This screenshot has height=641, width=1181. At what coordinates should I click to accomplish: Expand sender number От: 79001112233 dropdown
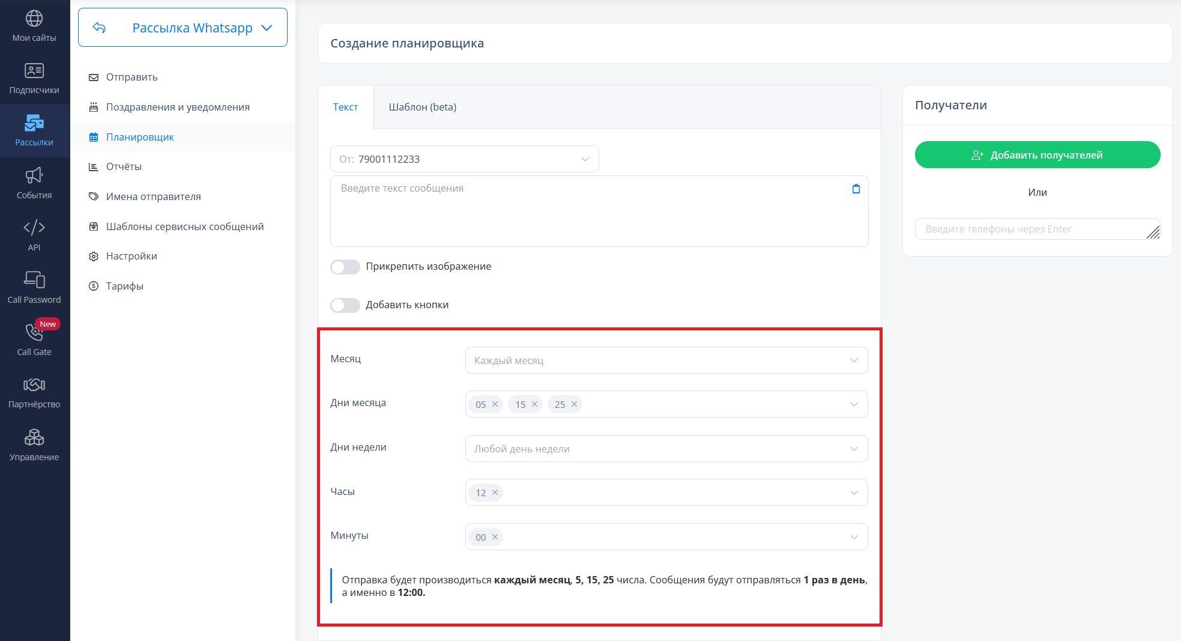[x=465, y=159]
